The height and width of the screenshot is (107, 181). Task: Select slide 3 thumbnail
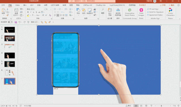pyautogui.click(x=10, y=47)
